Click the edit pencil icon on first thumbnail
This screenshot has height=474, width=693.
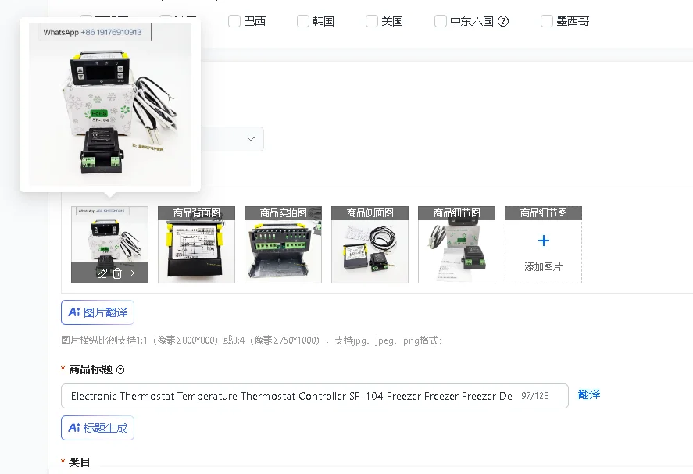coord(102,273)
